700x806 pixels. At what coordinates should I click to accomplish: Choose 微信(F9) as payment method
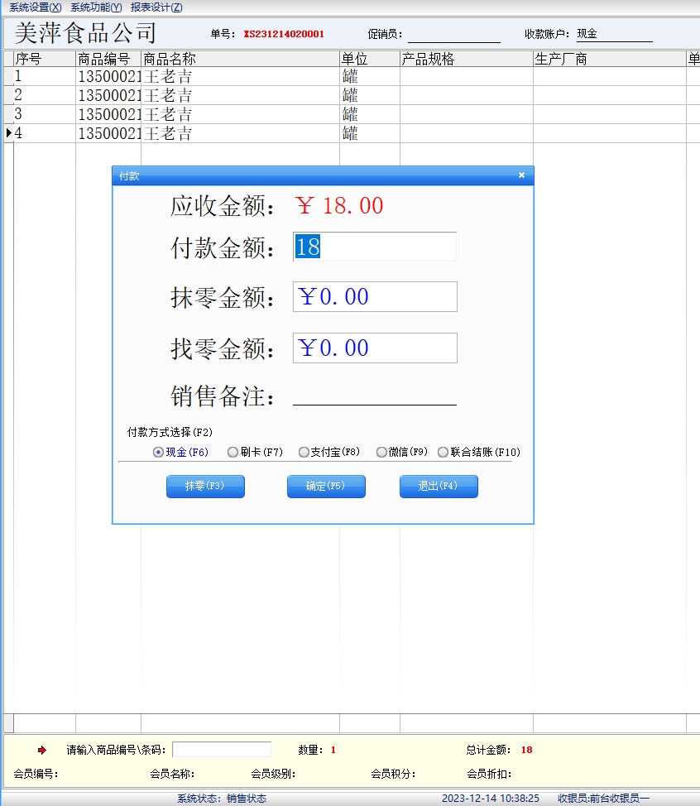(381, 453)
